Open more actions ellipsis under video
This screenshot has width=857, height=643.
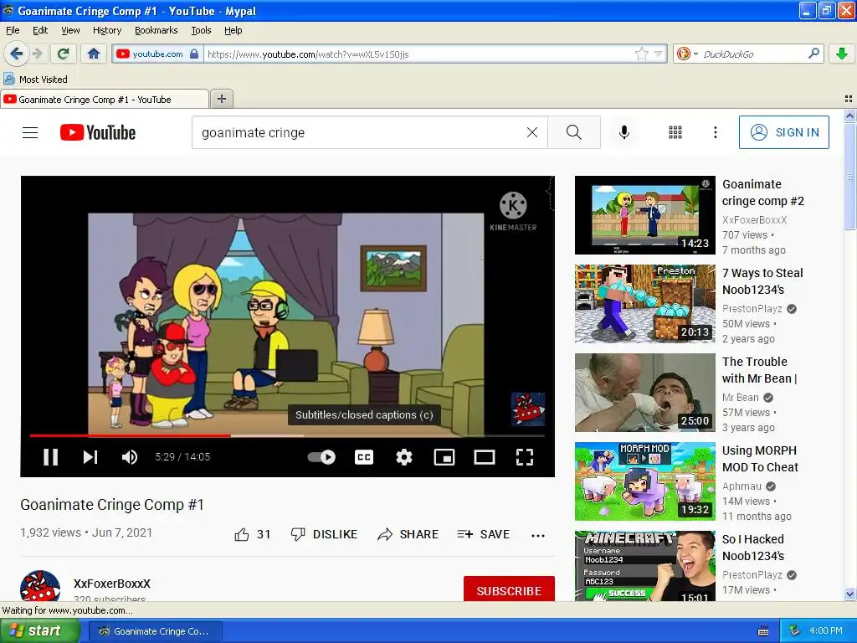(x=538, y=536)
